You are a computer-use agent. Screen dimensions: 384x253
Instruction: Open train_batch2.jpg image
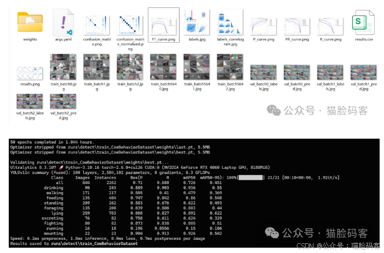pyautogui.click(x=130, y=67)
